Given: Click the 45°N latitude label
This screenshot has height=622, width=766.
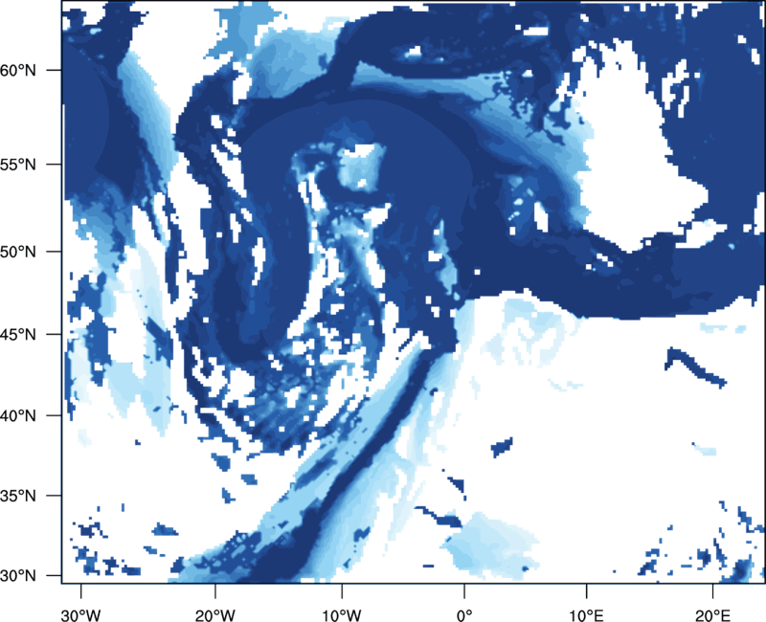Looking at the screenshot, I should click(18, 335).
